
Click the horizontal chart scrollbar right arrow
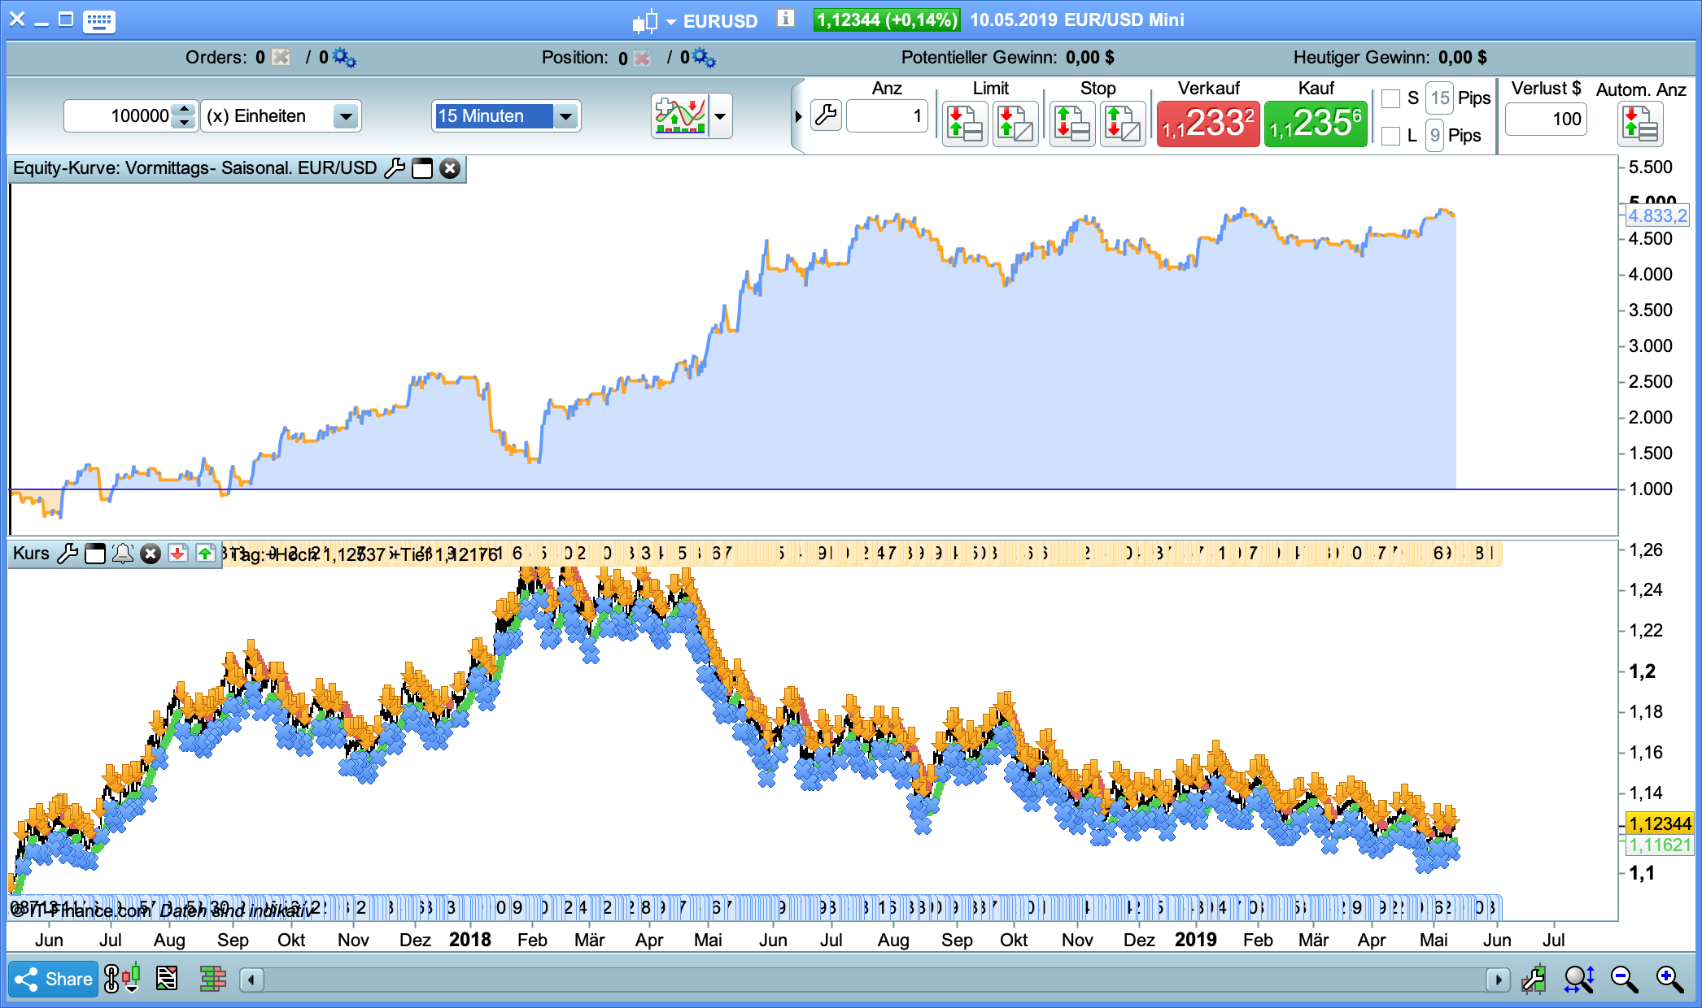tap(1498, 980)
